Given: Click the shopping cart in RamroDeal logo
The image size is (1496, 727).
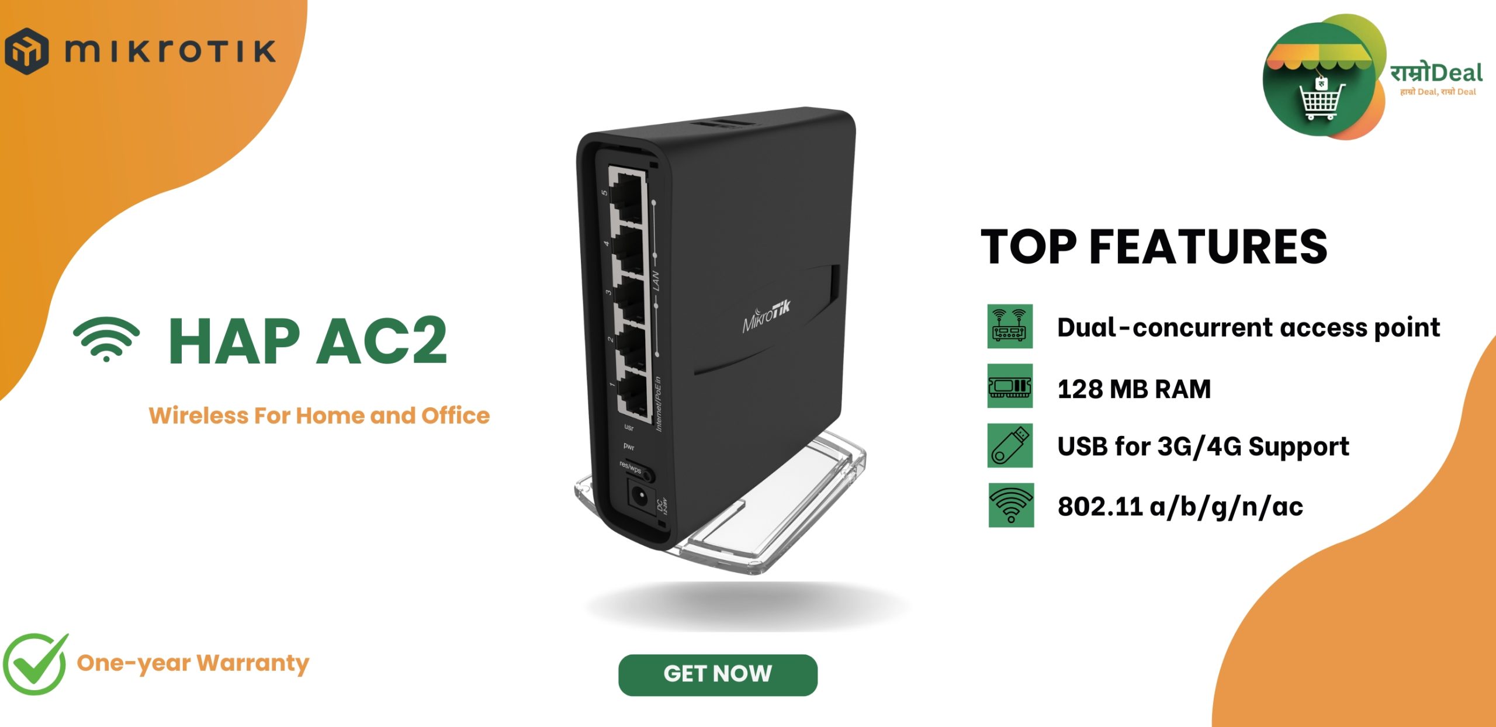Looking at the screenshot, I should pyautogui.click(x=1321, y=99).
